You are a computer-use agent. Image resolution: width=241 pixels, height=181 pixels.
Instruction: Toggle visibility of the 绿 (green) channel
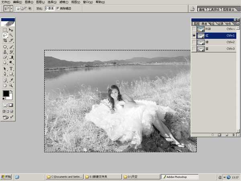(x=194, y=42)
